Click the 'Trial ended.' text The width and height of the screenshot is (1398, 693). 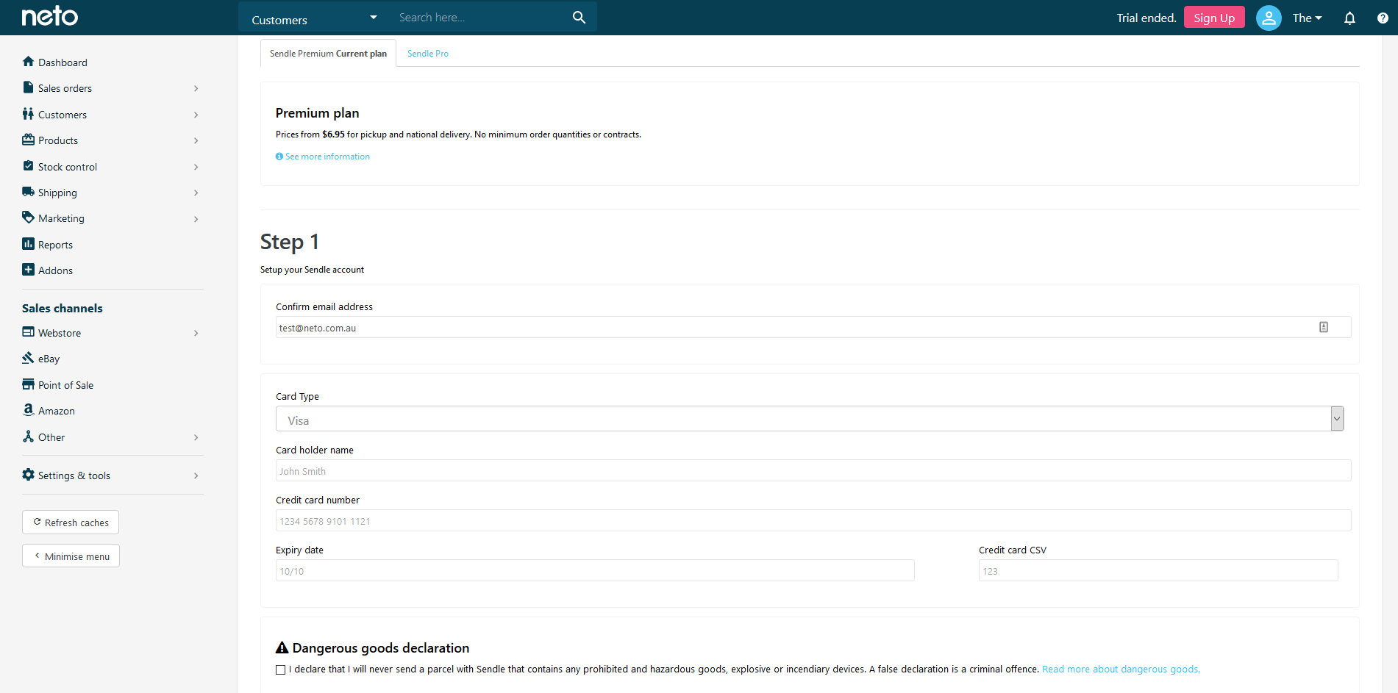point(1146,18)
